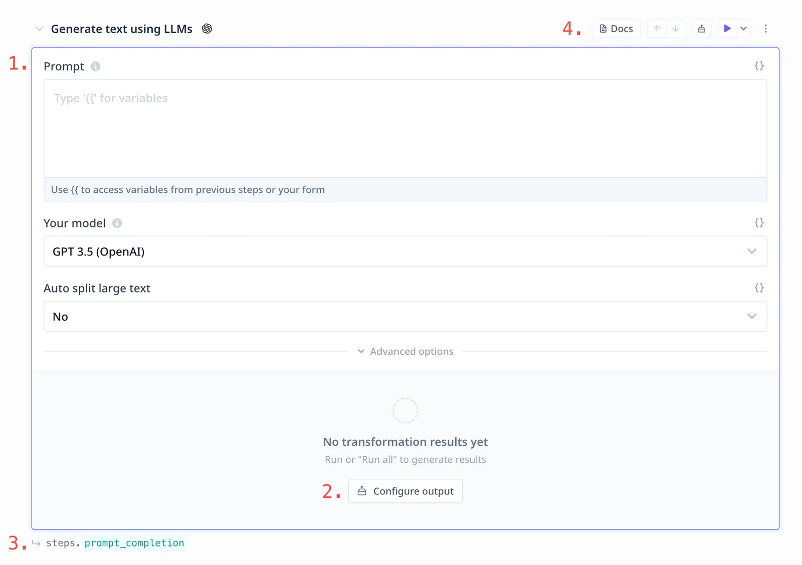Collapse the Generate text using LLMs step

[x=39, y=29]
